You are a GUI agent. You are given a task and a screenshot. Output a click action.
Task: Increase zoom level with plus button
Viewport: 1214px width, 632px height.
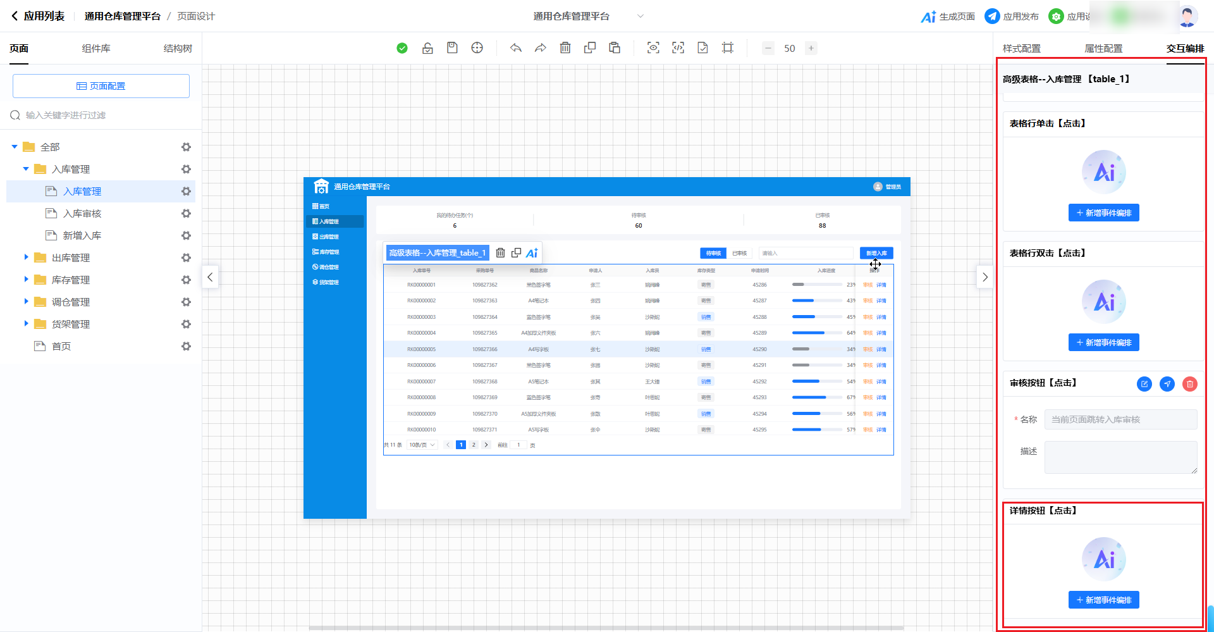(x=811, y=48)
